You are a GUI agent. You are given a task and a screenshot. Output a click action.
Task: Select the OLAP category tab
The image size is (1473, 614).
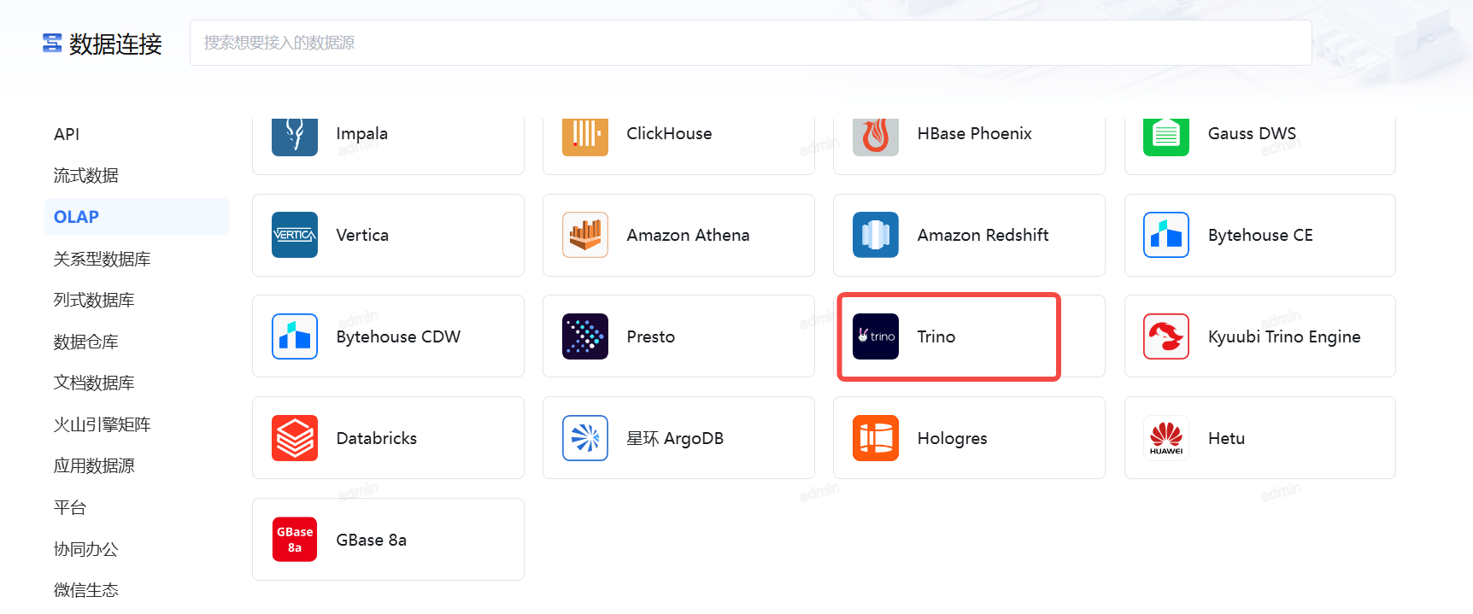[x=77, y=217]
